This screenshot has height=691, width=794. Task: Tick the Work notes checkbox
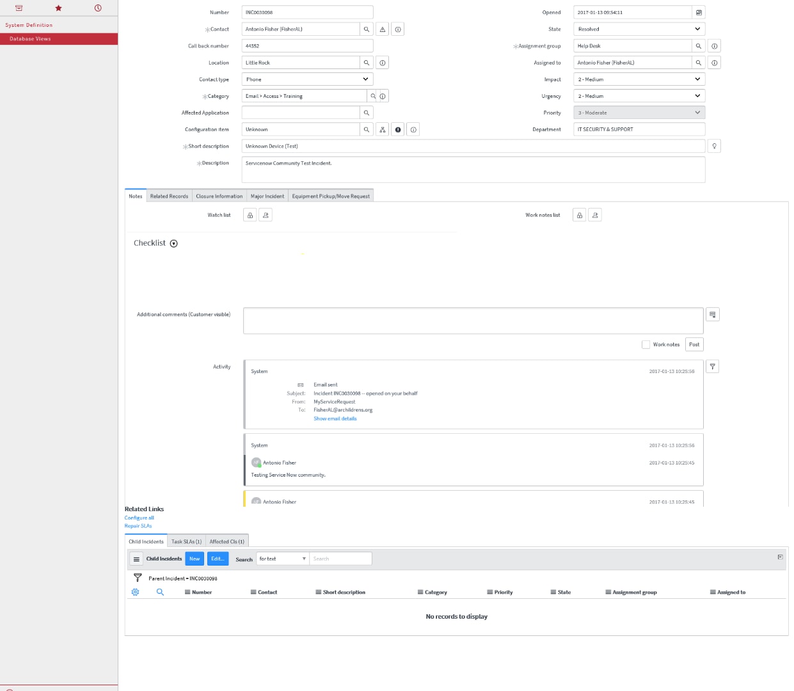click(x=646, y=344)
